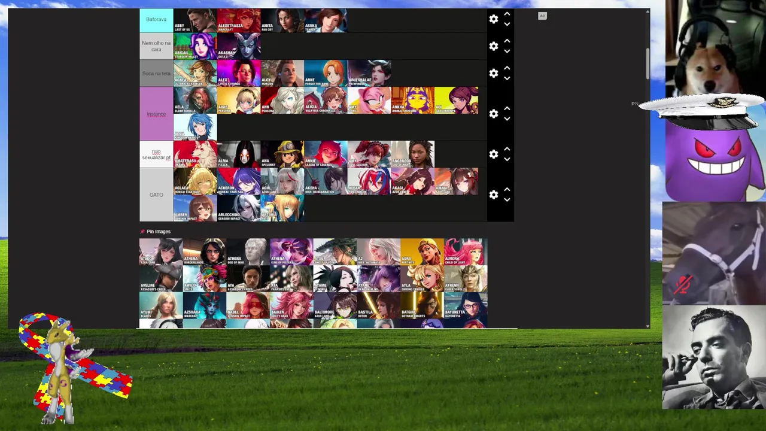Move Soca na teta tier down
The height and width of the screenshot is (431, 766).
tap(507, 78)
